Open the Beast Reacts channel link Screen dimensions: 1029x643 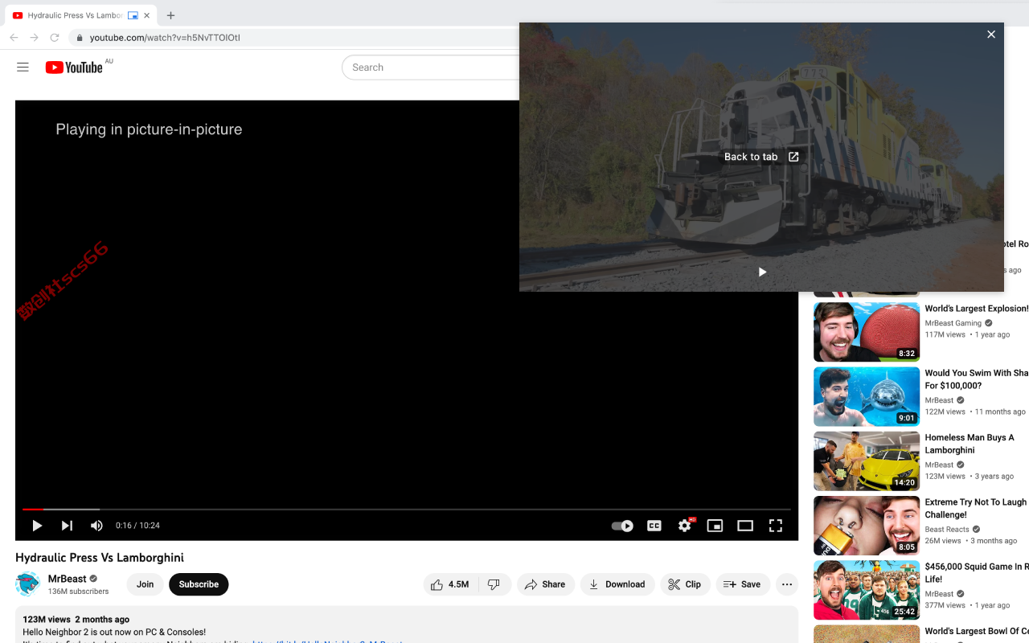click(947, 530)
